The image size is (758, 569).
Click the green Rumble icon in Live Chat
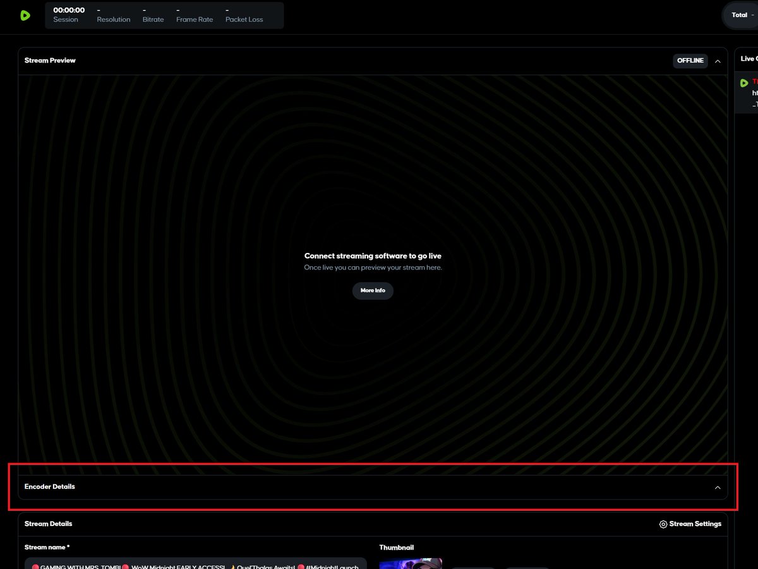point(744,83)
